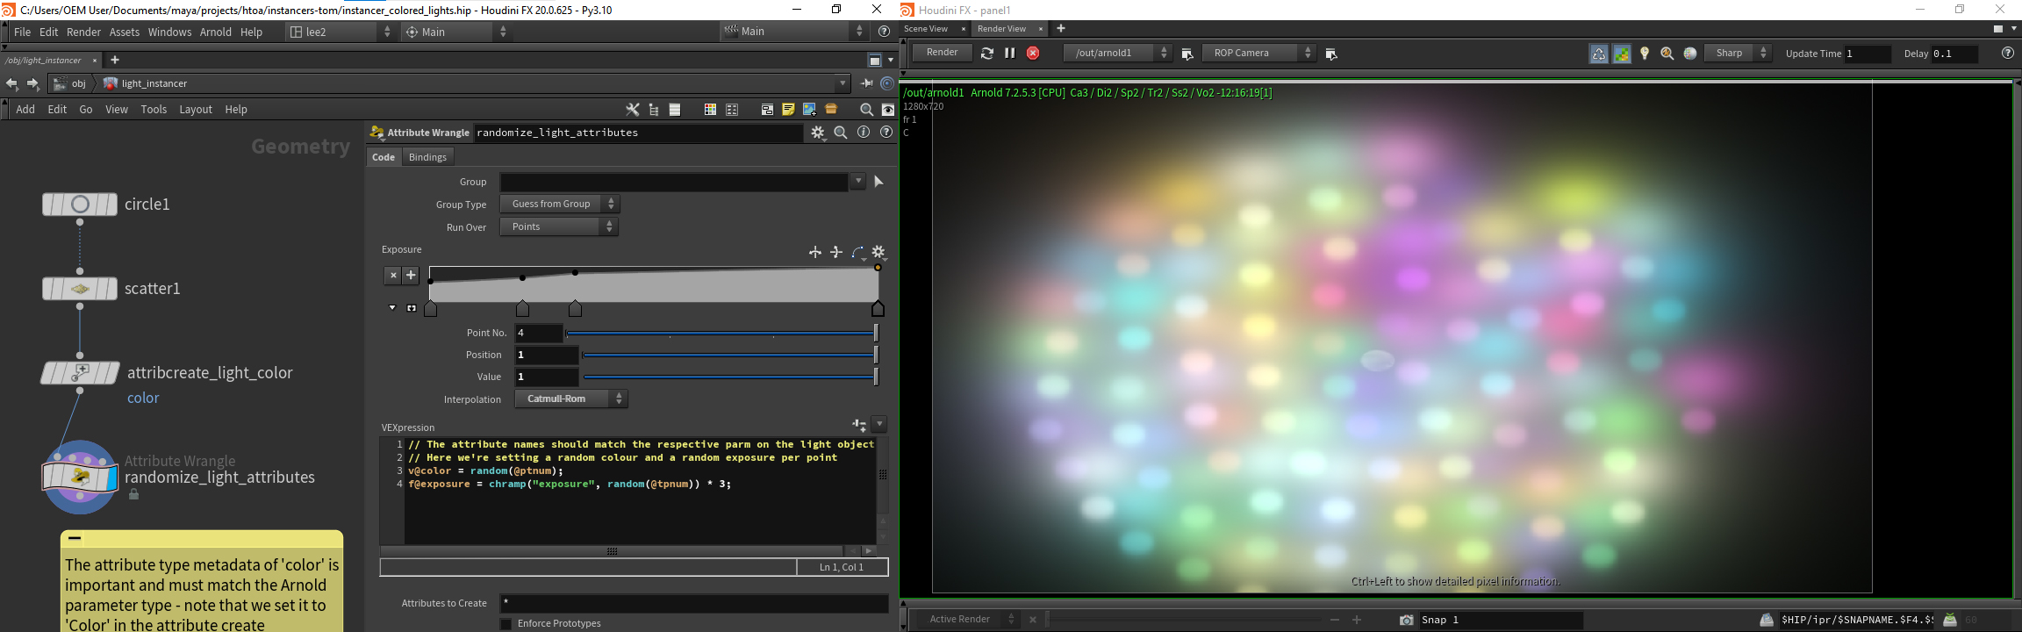2022x632 pixels.
Task: Open the Main radial menu dropdown
Action: click(456, 32)
